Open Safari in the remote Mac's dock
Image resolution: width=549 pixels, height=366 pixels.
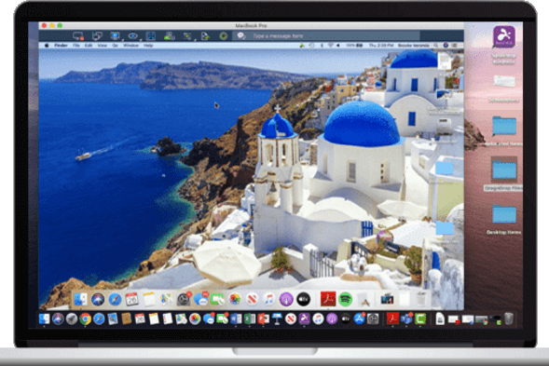[x=115, y=299]
